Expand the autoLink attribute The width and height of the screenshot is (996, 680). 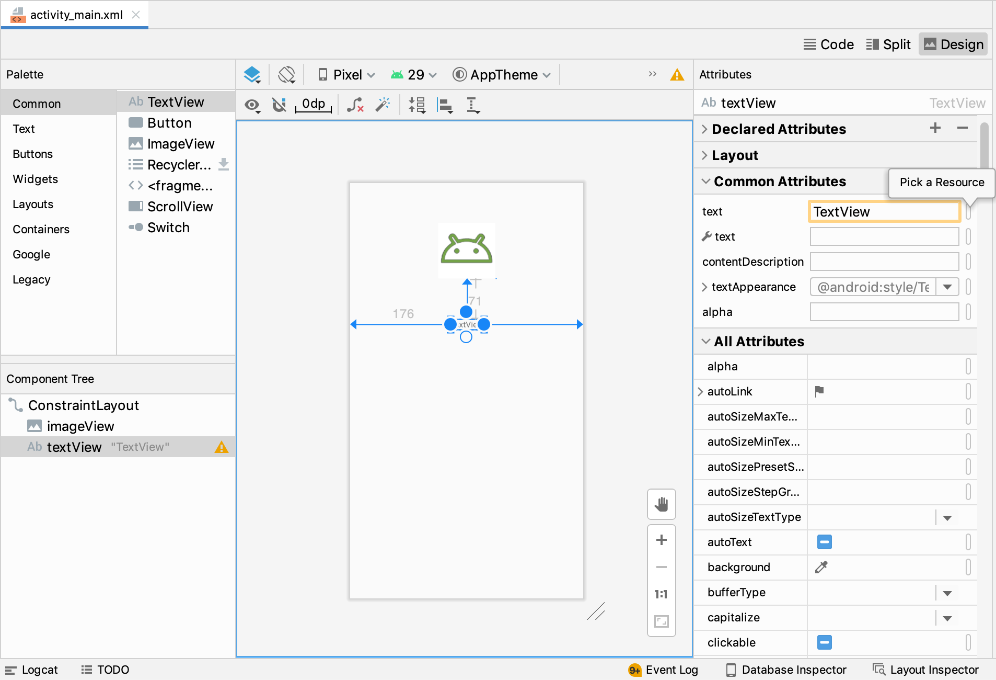(x=700, y=391)
